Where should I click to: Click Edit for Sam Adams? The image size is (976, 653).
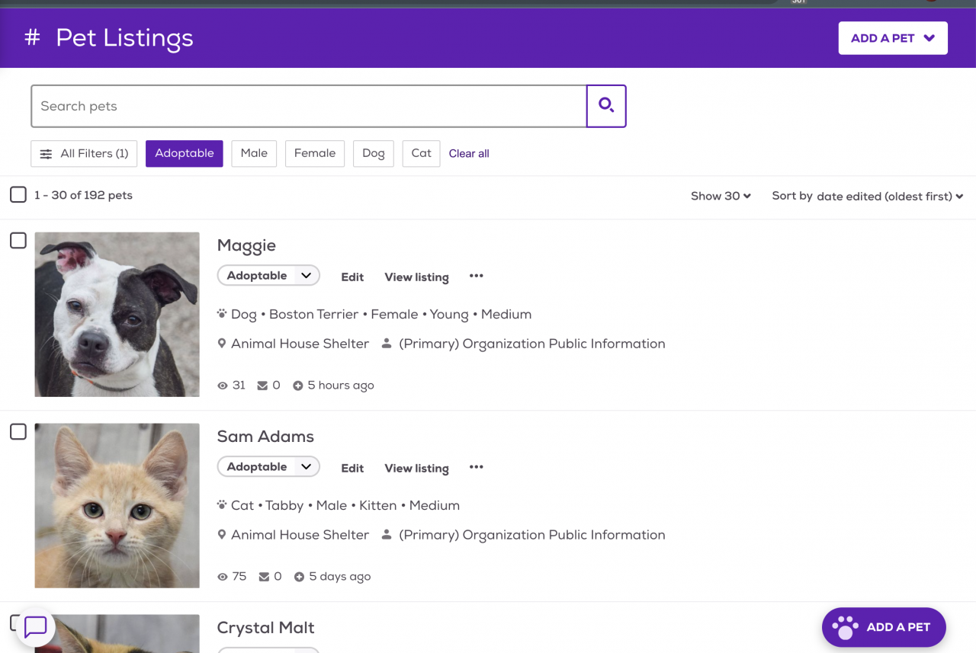click(x=352, y=469)
